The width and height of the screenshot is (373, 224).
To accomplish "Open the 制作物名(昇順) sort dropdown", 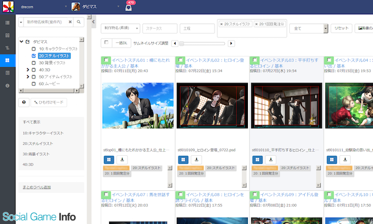I will [x=121, y=28].
